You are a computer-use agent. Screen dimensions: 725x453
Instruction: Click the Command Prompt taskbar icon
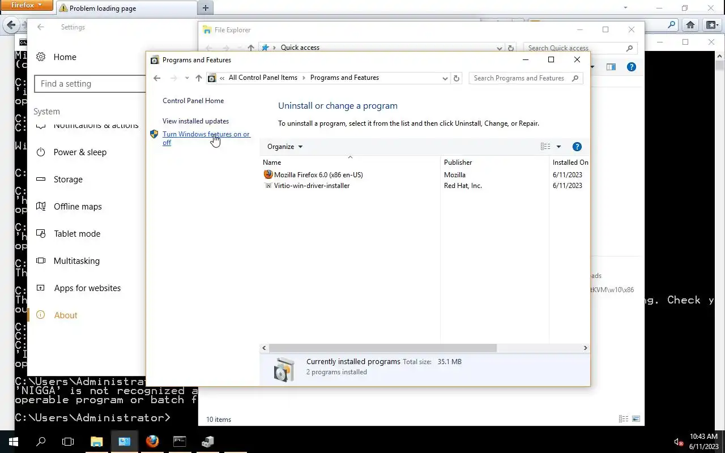point(180,441)
